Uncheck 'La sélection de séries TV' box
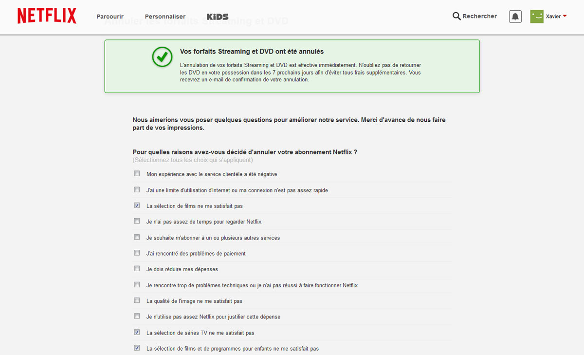The height and width of the screenshot is (355, 584). coord(137,332)
